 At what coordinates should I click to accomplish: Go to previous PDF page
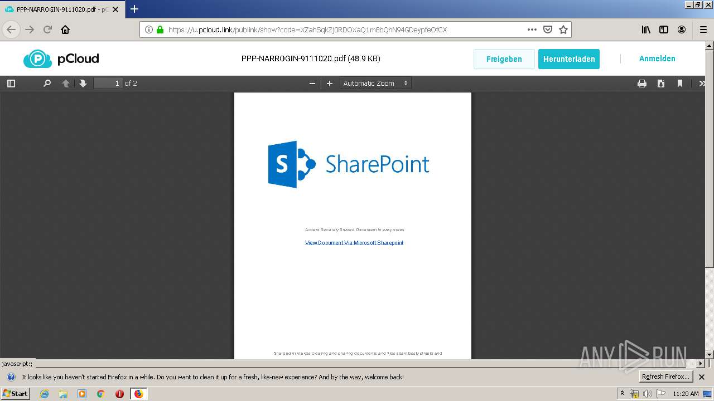click(x=65, y=84)
